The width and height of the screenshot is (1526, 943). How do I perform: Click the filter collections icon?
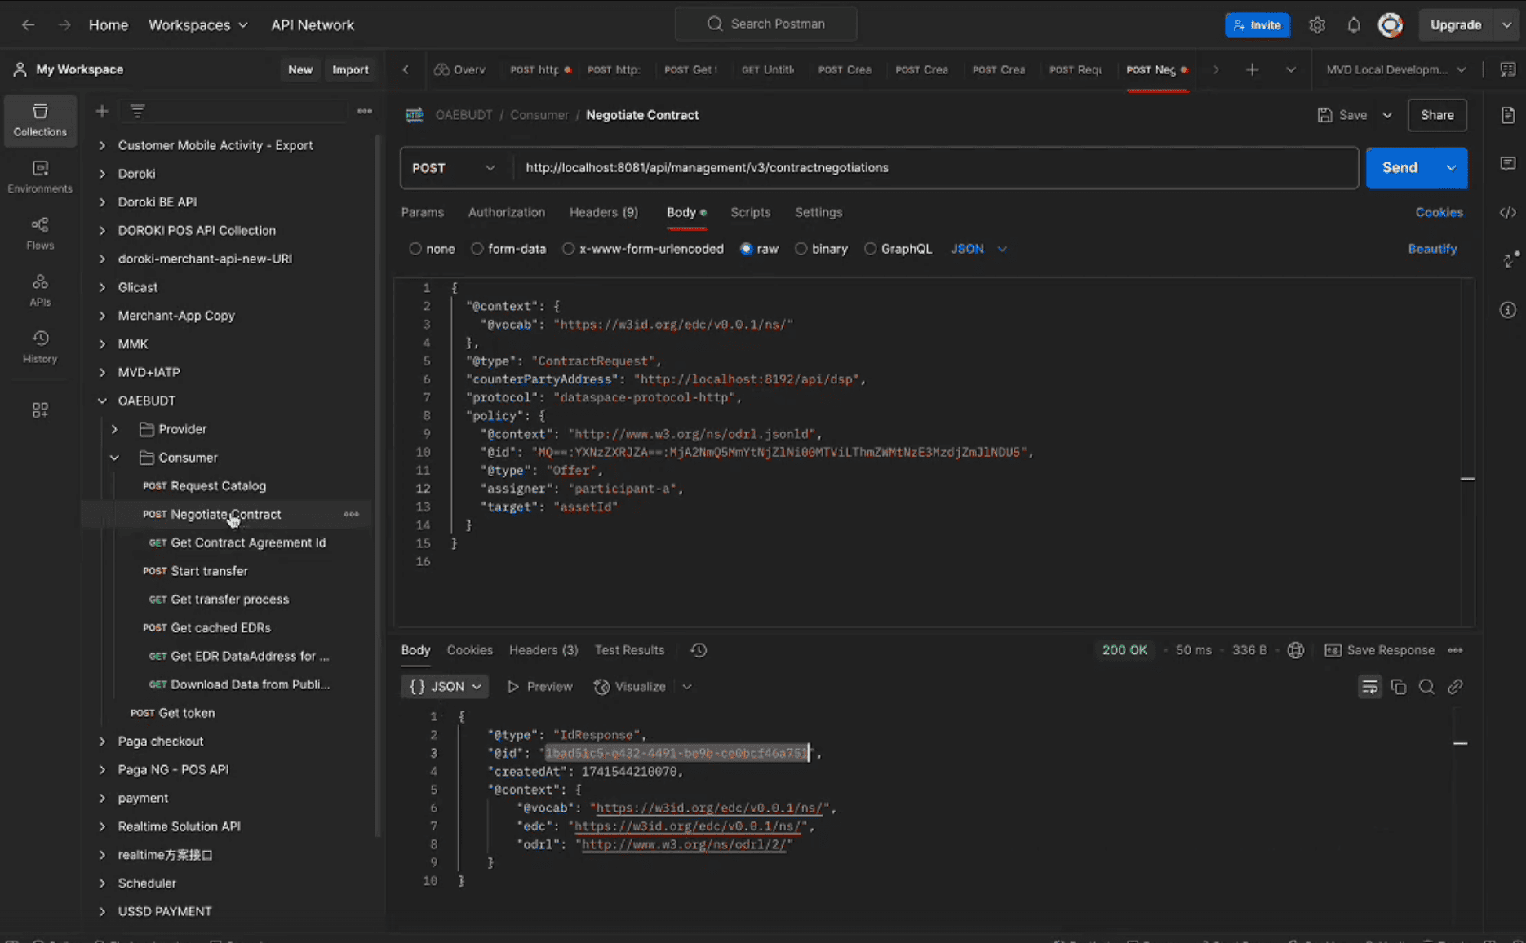pyautogui.click(x=137, y=111)
